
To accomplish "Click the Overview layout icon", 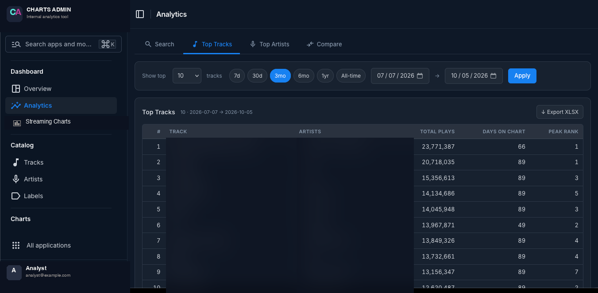I will 16,89.
